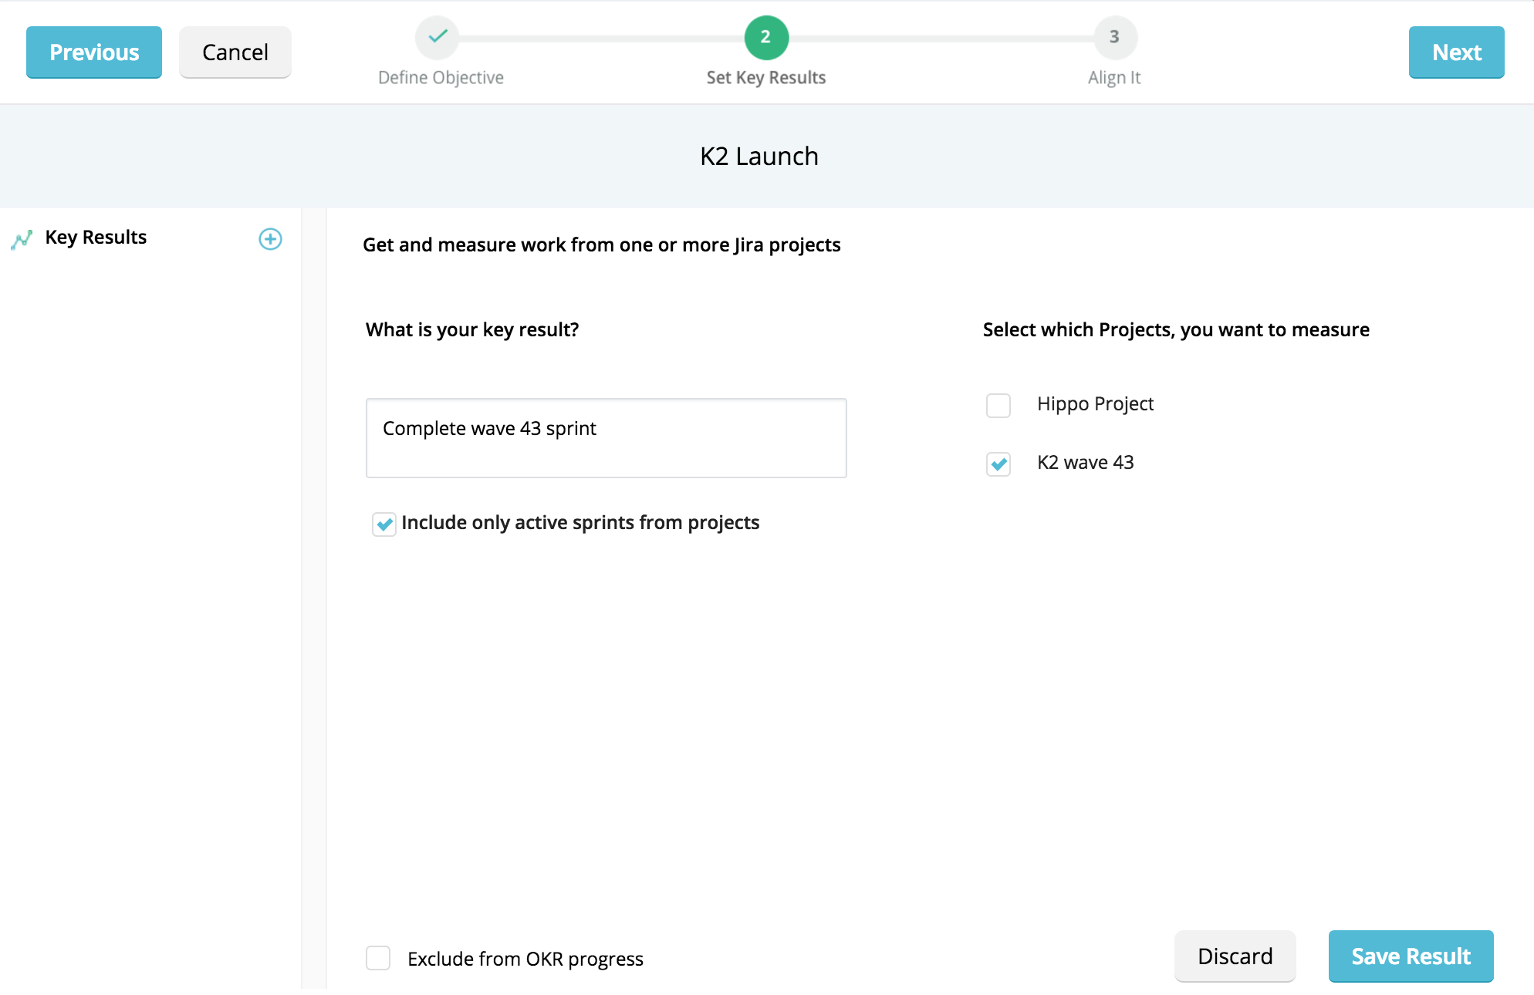This screenshot has height=995, width=1534.
Task: Click the add key result plus icon
Action: (x=270, y=239)
